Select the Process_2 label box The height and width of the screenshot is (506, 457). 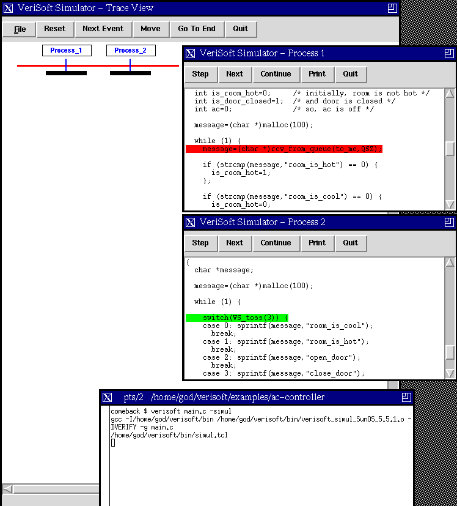[131, 50]
